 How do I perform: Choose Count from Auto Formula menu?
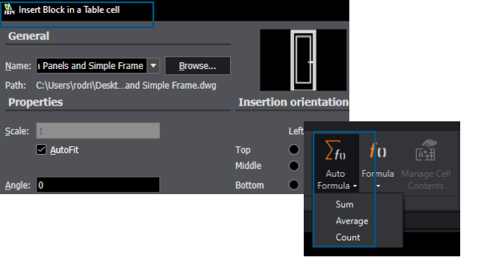click(x=348, y=237)
